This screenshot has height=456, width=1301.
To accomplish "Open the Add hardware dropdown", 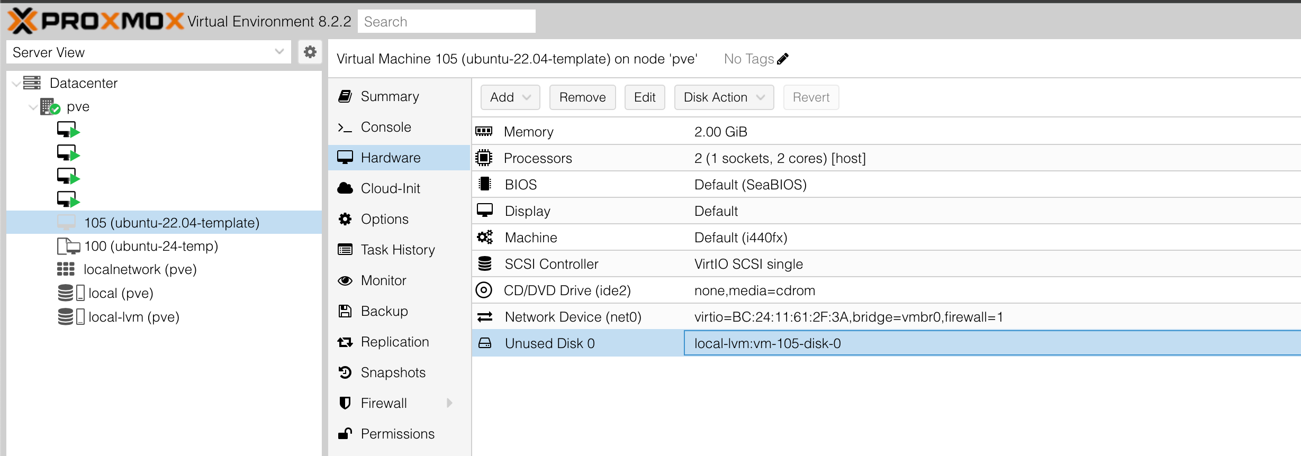I will click(510, 97).
